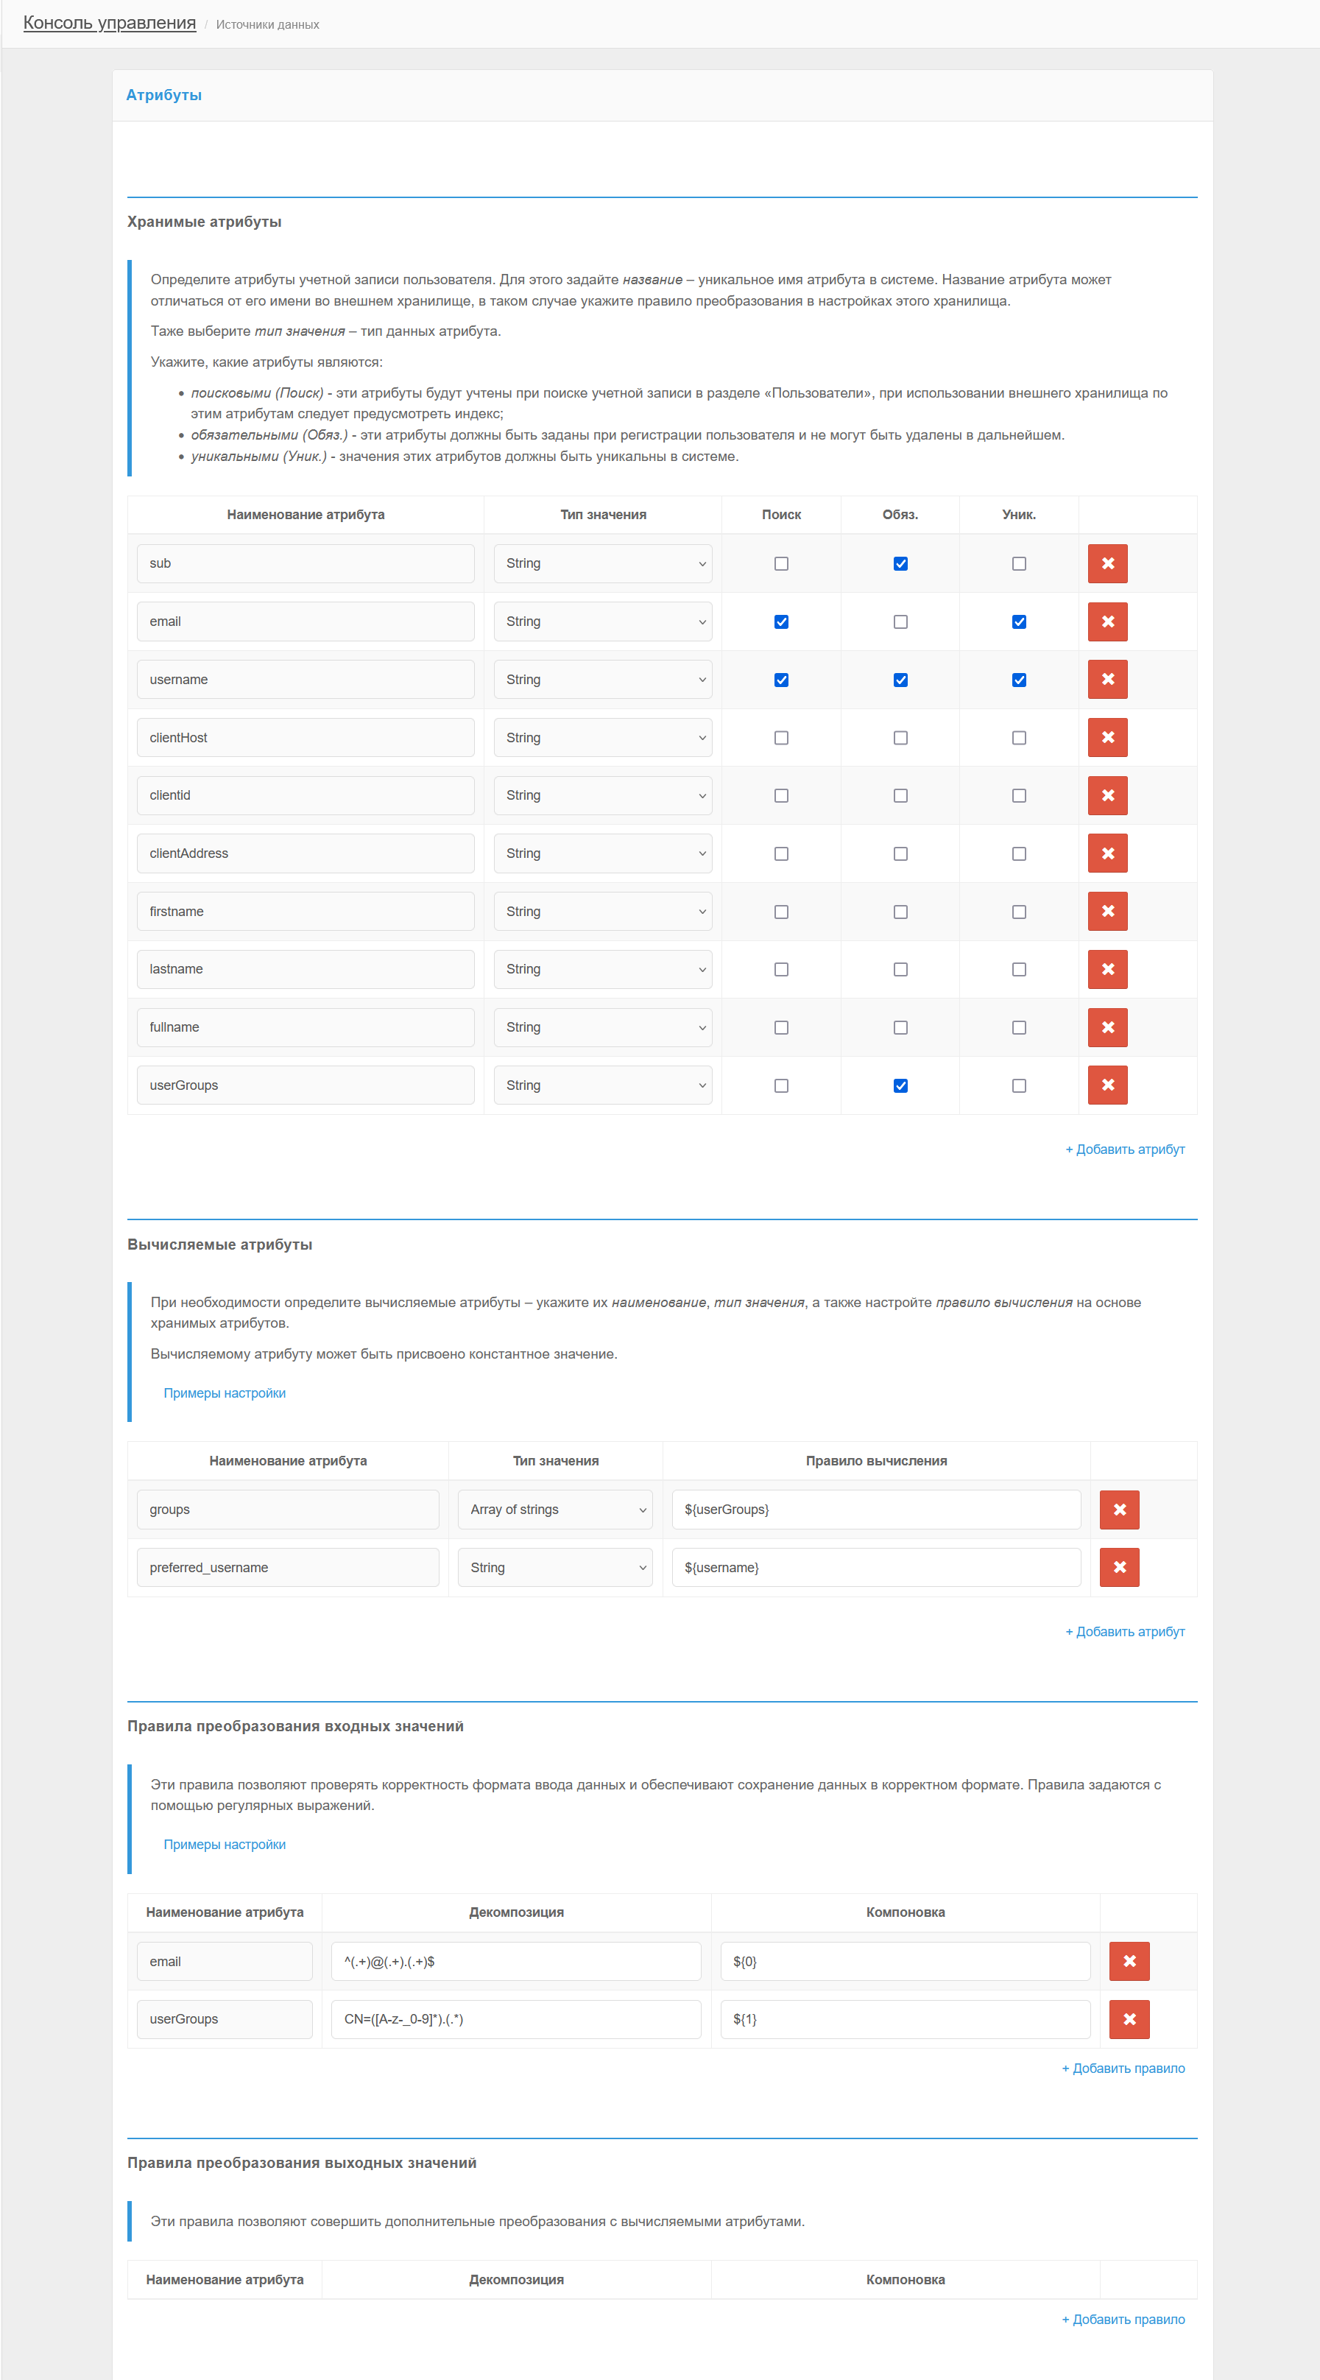Add an output value transformation rule
This screenshot has width=1320, height=2380.
coord(1123,2319)
